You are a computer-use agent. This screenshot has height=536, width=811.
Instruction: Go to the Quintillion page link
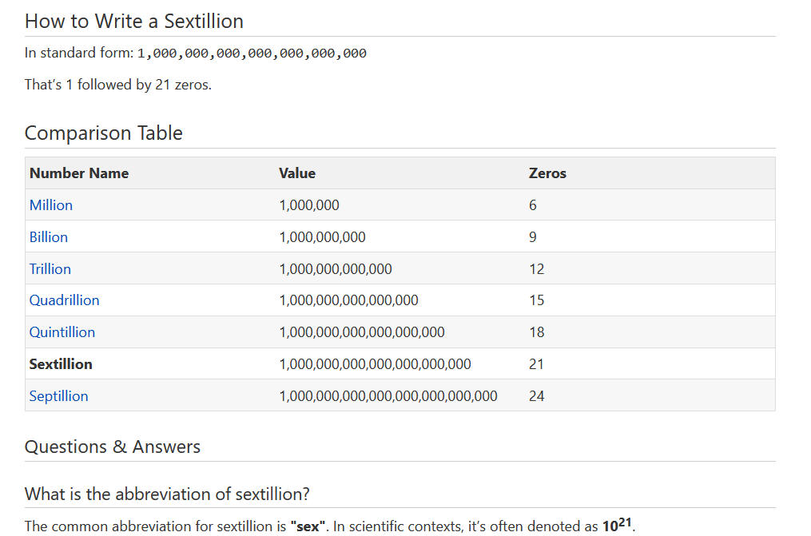62,332
